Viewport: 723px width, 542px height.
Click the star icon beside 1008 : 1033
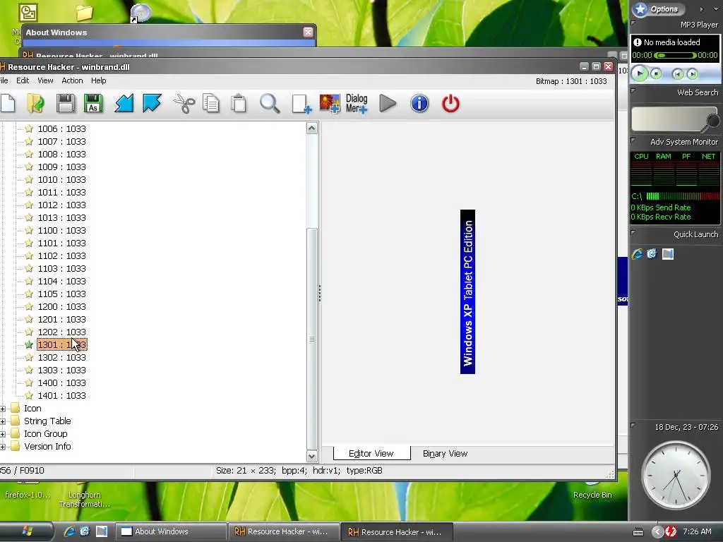click(x=29, y=154)
